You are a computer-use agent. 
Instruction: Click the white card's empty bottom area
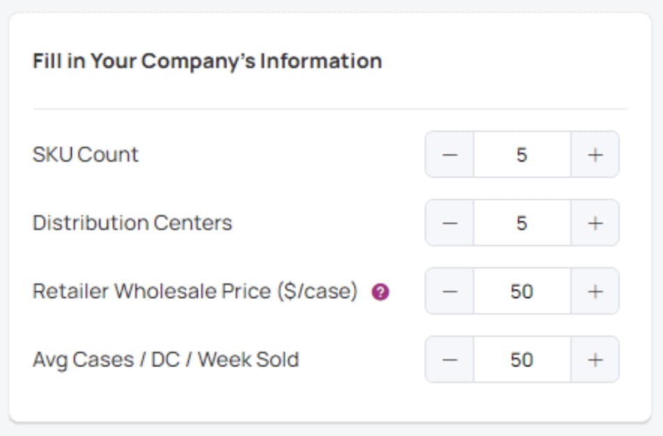329,403
